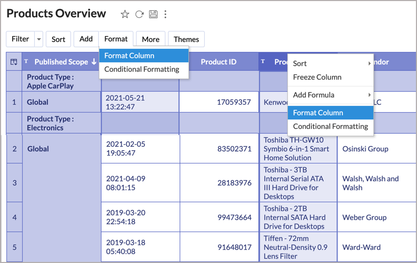417x263 pixels.
Task: Click the table column selector icon in header corner
Action: (x=14, y=62)
